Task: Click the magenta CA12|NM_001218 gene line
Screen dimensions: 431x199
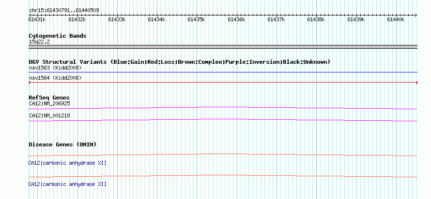Action: click(x=223, y=120)
